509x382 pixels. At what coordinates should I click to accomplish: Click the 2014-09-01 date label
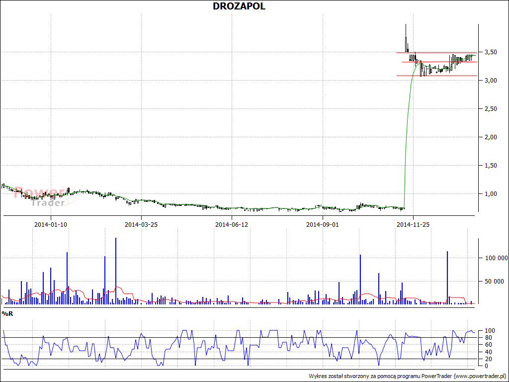coord(323,224)
